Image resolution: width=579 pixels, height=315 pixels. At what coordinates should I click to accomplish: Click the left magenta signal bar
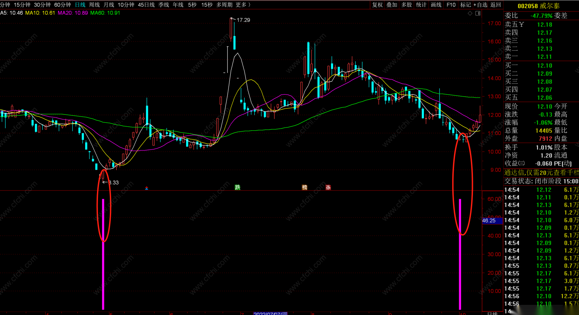[103, 254]
